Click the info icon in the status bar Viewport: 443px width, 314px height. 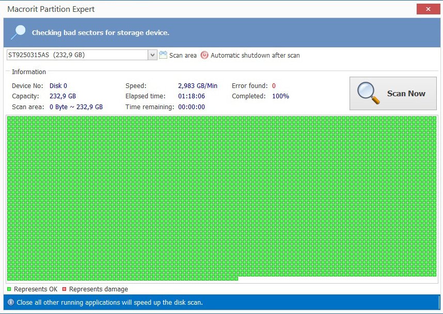coord(11,302)
